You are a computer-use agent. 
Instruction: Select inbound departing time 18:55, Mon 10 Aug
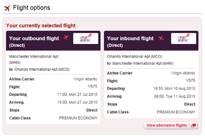click(x=174, y=88)
